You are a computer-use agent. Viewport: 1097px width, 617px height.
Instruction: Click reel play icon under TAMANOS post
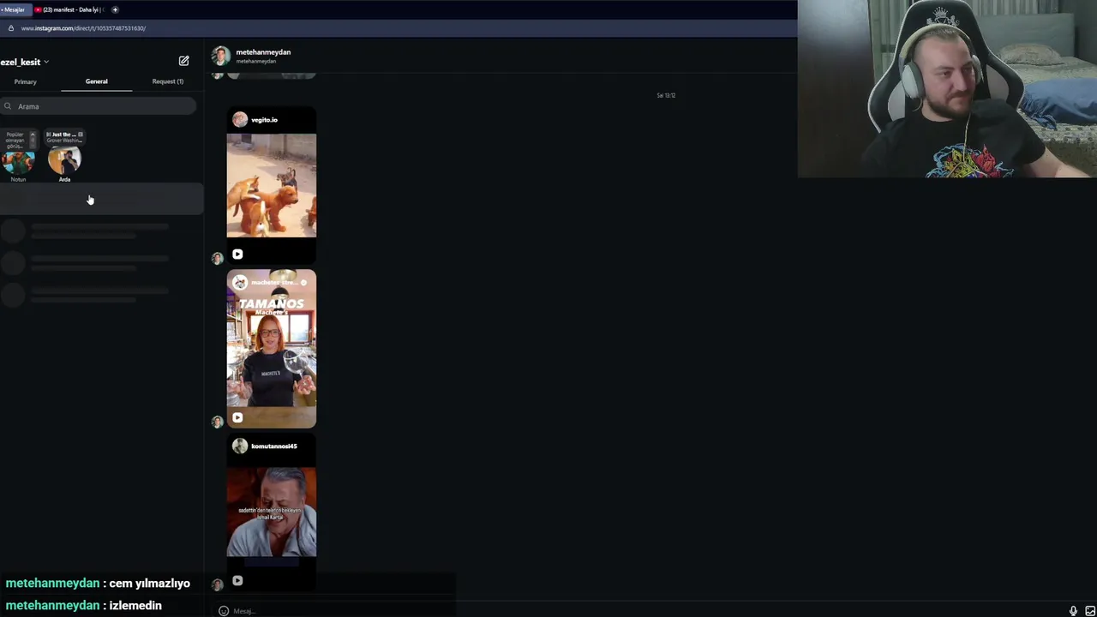pyautogui.click(x=237, y=417)
